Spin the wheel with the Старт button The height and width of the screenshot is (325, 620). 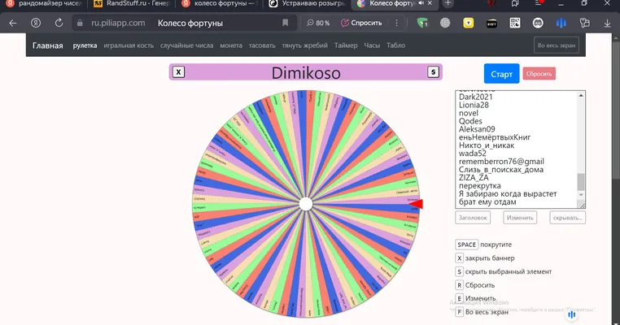coord(501,73)
